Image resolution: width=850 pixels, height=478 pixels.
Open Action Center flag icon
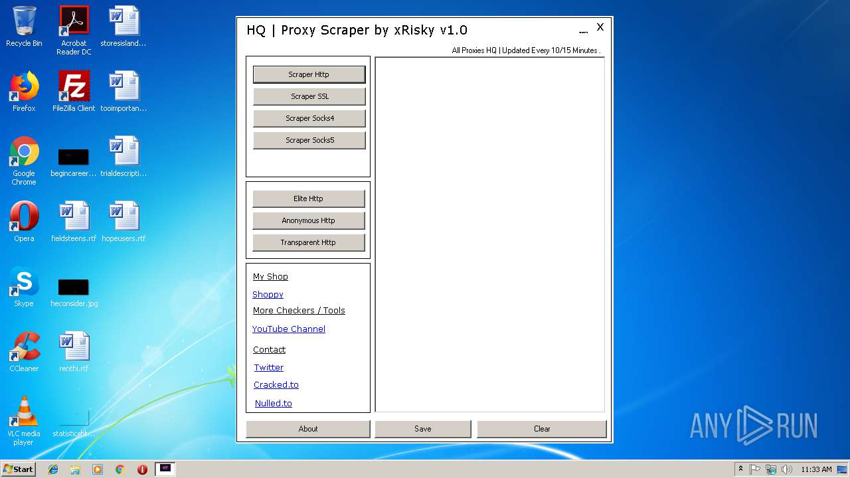[755, 469]
